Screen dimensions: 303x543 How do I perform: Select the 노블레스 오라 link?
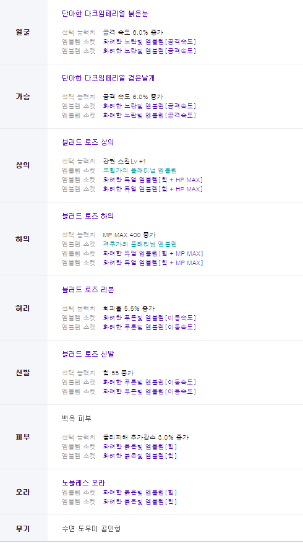coord(83,483)
